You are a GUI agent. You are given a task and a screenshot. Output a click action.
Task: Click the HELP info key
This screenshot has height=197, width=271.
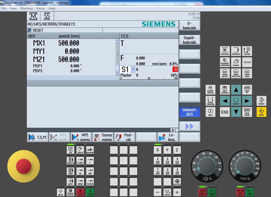[210, 112]
